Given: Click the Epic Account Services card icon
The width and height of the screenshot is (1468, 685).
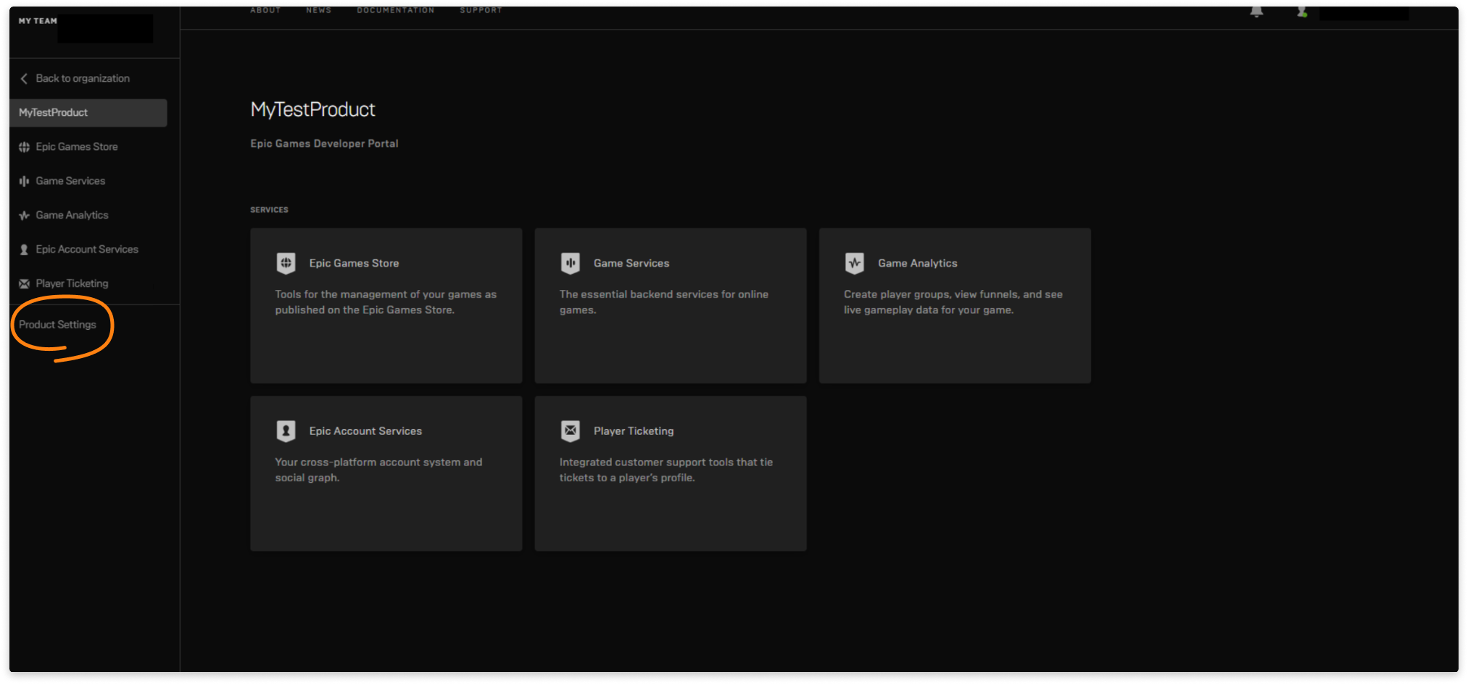Looking at the screenshot, I should (286, 431).
